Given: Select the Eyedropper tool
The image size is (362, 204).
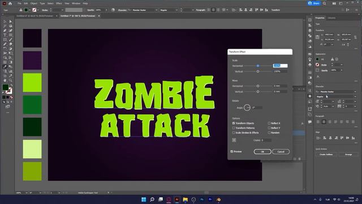Looking at the screenshot, I should [x=5, y=67].
